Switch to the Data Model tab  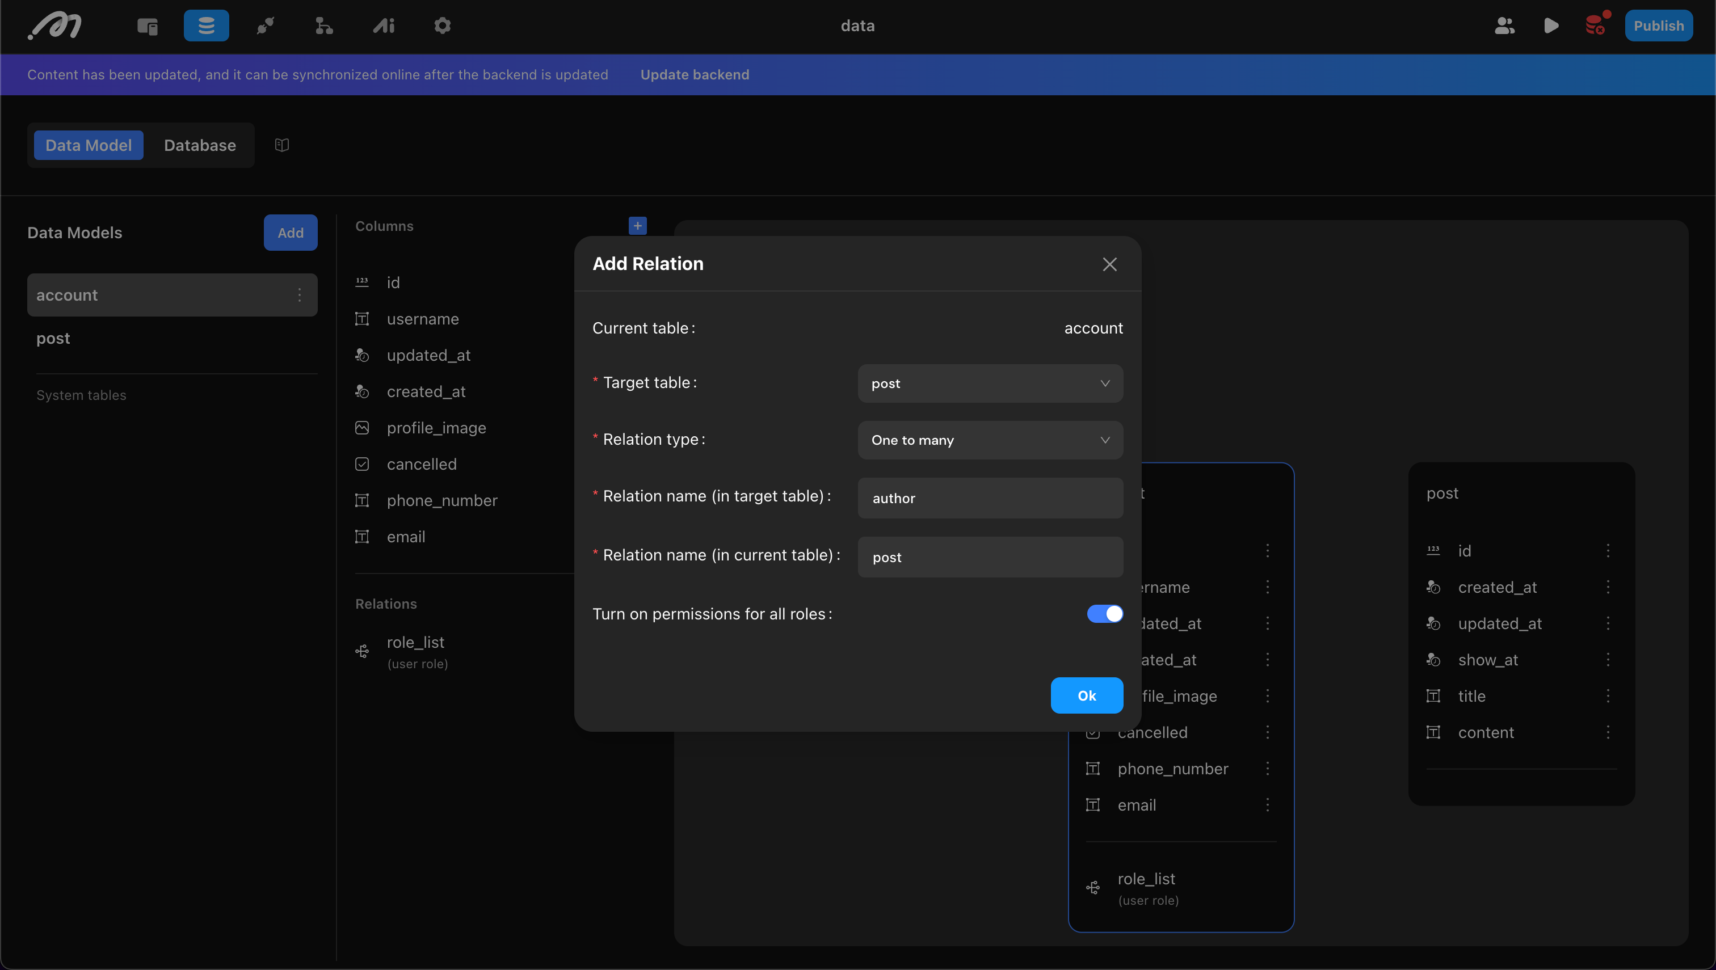coord(89,145)
